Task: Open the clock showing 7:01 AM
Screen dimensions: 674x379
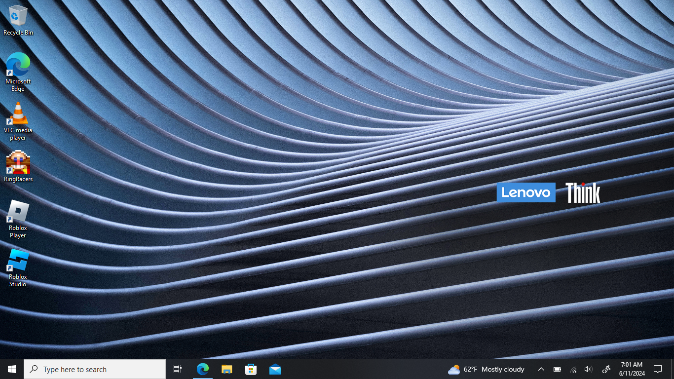Action: 632,369
